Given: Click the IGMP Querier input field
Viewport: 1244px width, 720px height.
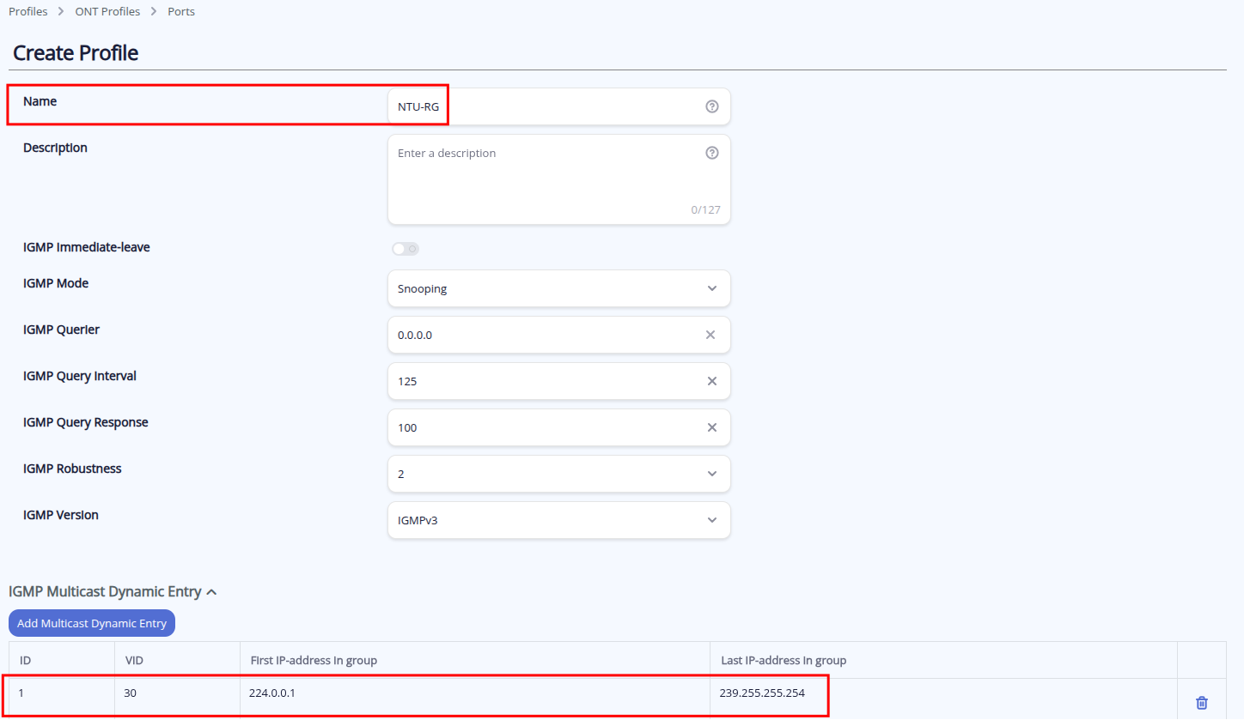Looking at the screenshot, I should pos(541,335).
